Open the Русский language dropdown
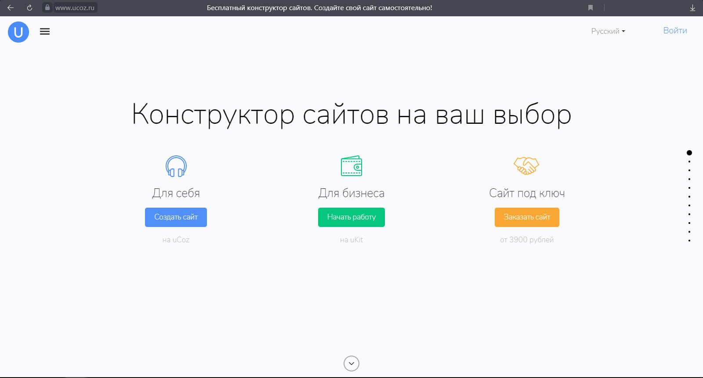Image resolution: width=703 pixels, height=378 pixels. click(x=608, y=31)
